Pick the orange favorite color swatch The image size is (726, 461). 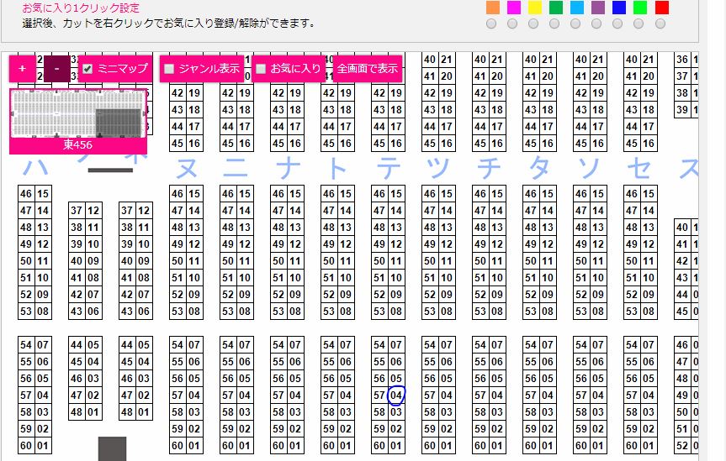tap(493, 8)
